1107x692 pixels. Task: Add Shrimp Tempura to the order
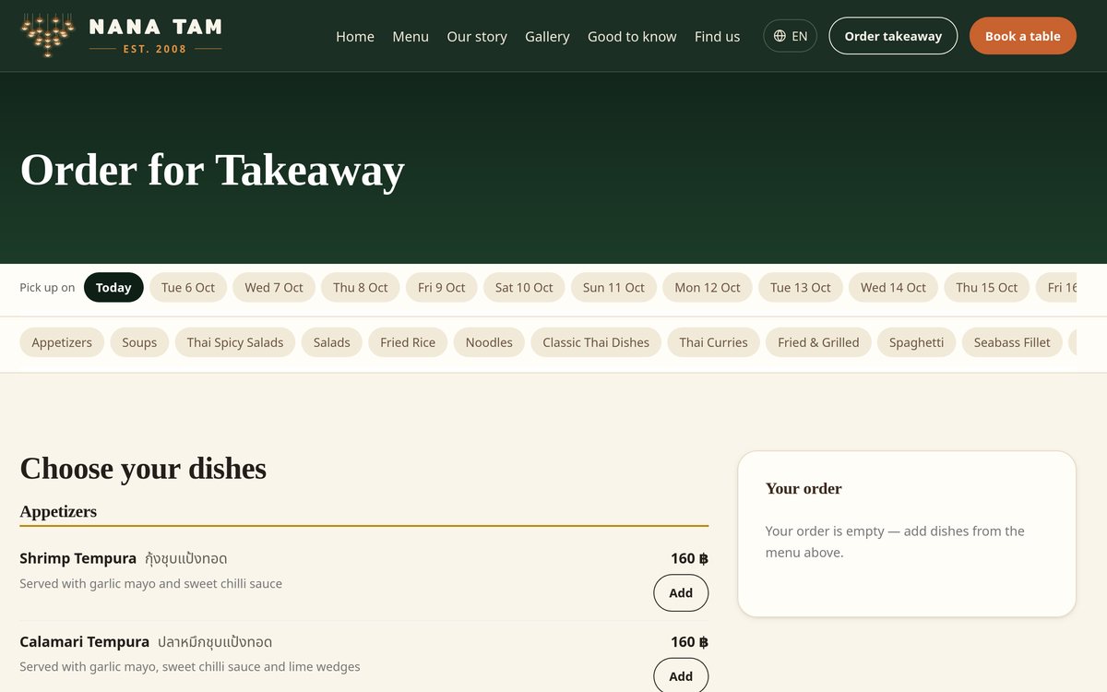click(x=681, y=593)
